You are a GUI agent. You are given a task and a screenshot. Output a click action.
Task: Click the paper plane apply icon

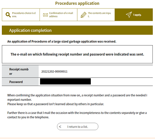coord(129,14)
